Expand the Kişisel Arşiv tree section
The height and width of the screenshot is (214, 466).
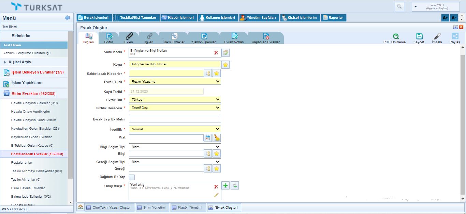tap(5, 62)
